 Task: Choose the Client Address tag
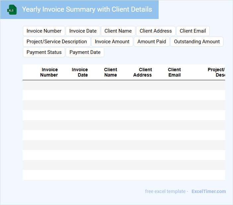[x=156, y=31]
